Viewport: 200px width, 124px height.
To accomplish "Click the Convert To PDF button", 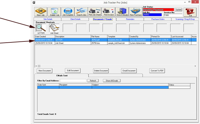I will [x=157, y=71].
